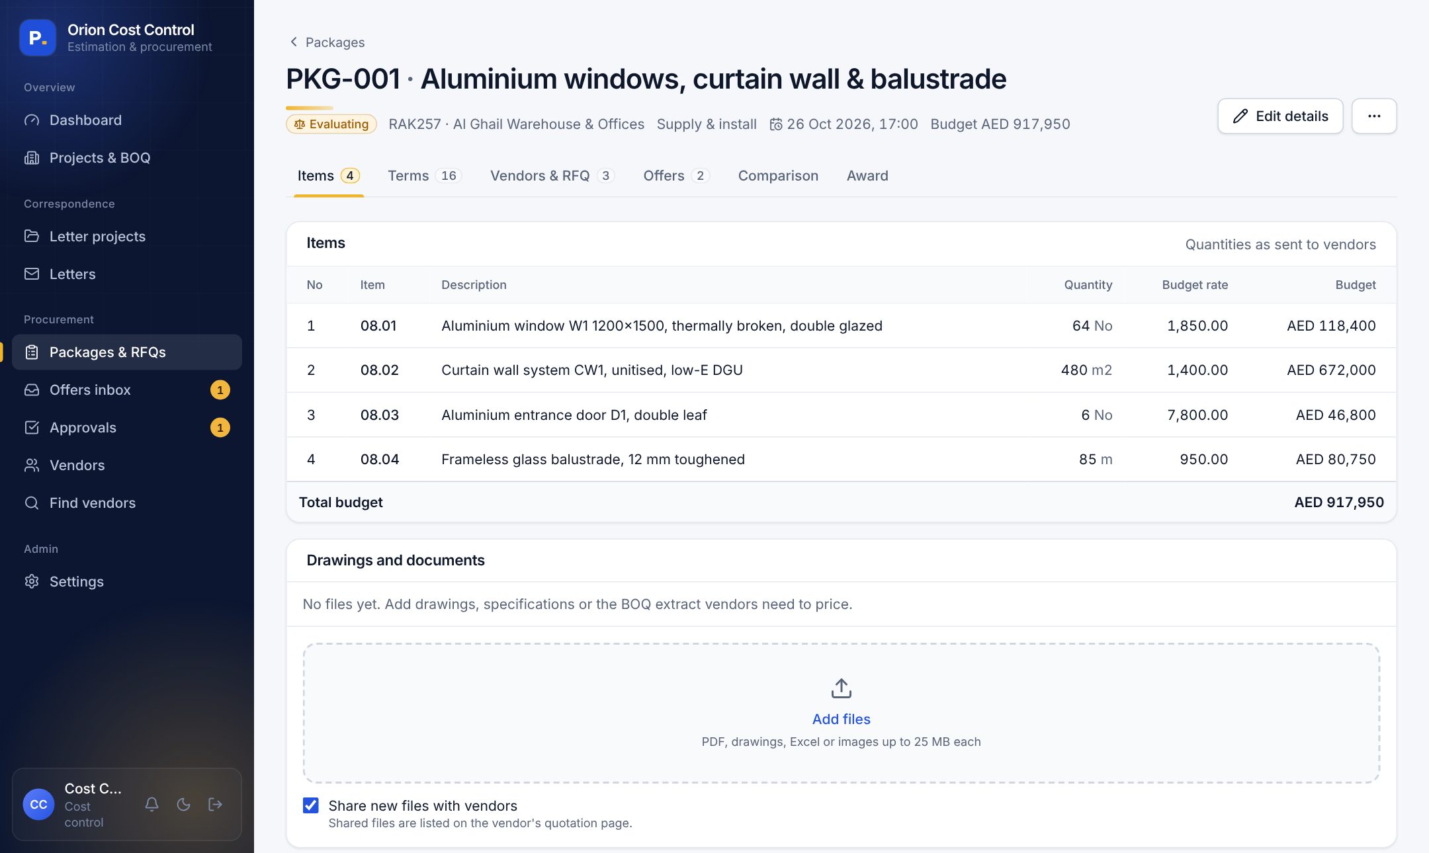Click the Approvals checkmark icon

[x=32, y=428]
